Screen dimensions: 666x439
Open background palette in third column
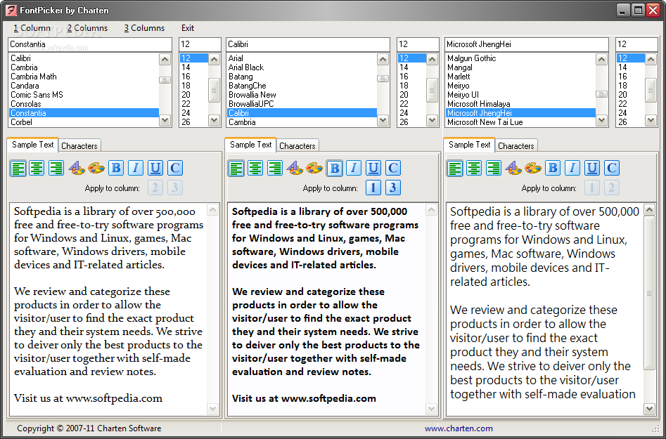[x=533, y=168]
